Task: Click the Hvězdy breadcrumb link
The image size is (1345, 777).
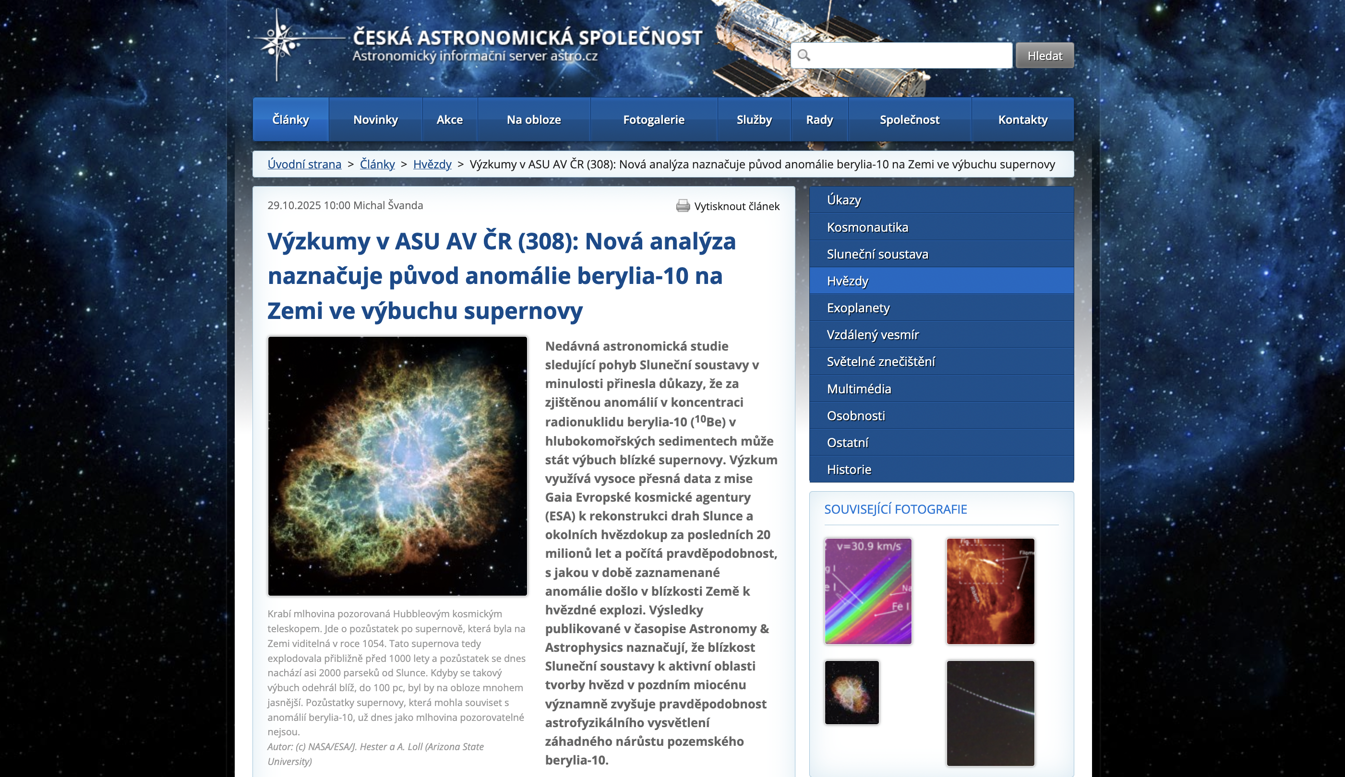Action: 432,164
